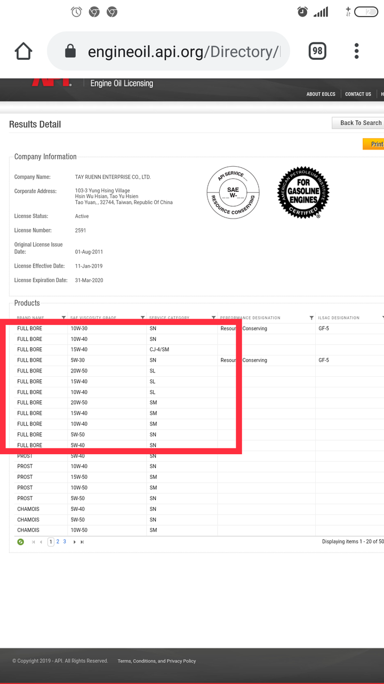Click the Engine Oil Licensing header title
The width and height of the screenshot is (384, 684).
point(122,83)
